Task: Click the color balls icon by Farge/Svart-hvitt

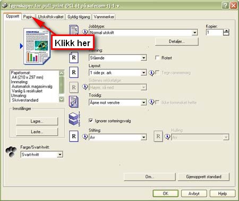Action: pyautogui.click(x=11, y=152)
